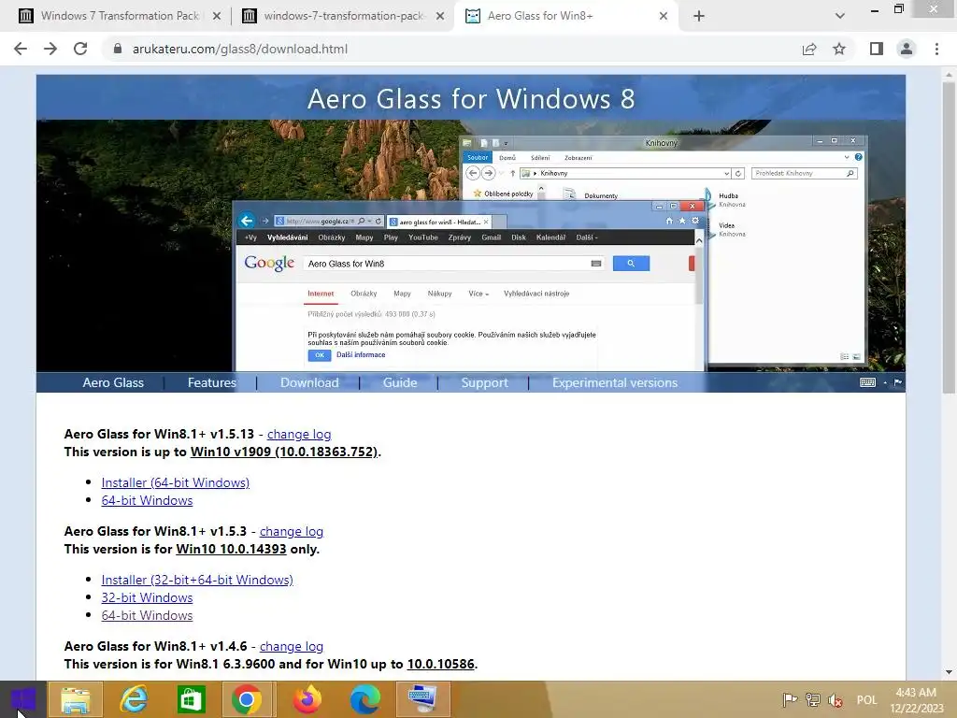Open the taskbar clock showing 4:43 AM
Viewport: 957px width, 718px height.
(916, 699)
